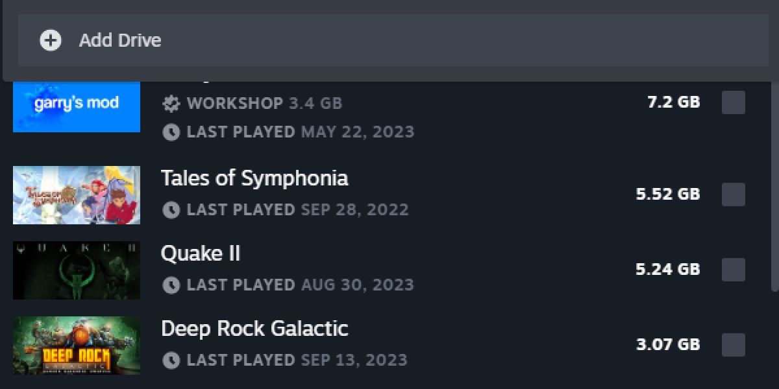Click the clock icon beside Garry's Mod last played date
The width and height of the screenshot is (779, 389).
click(171, 132)
